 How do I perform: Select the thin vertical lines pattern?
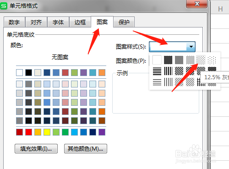pyautogui.click(x=168, y=82)
